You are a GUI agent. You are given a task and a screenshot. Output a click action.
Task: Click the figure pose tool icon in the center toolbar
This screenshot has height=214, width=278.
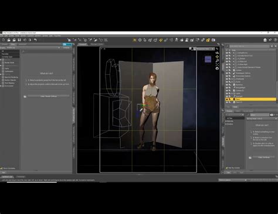(177, 40)
